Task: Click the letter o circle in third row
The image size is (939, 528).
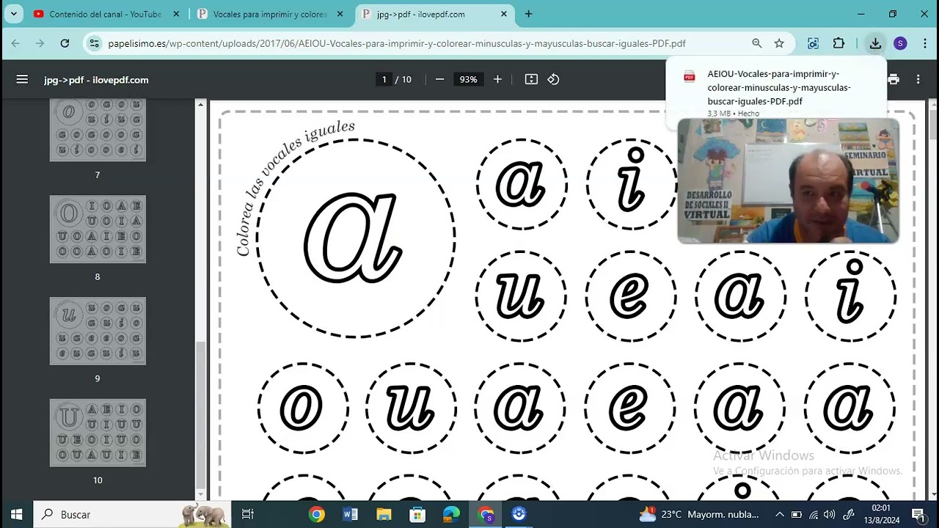Action: click(x=302, y=408)
